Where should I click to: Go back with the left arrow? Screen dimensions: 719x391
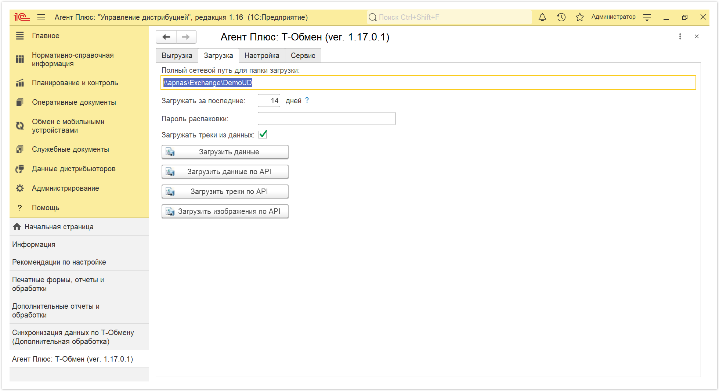[x=166, y=37]
